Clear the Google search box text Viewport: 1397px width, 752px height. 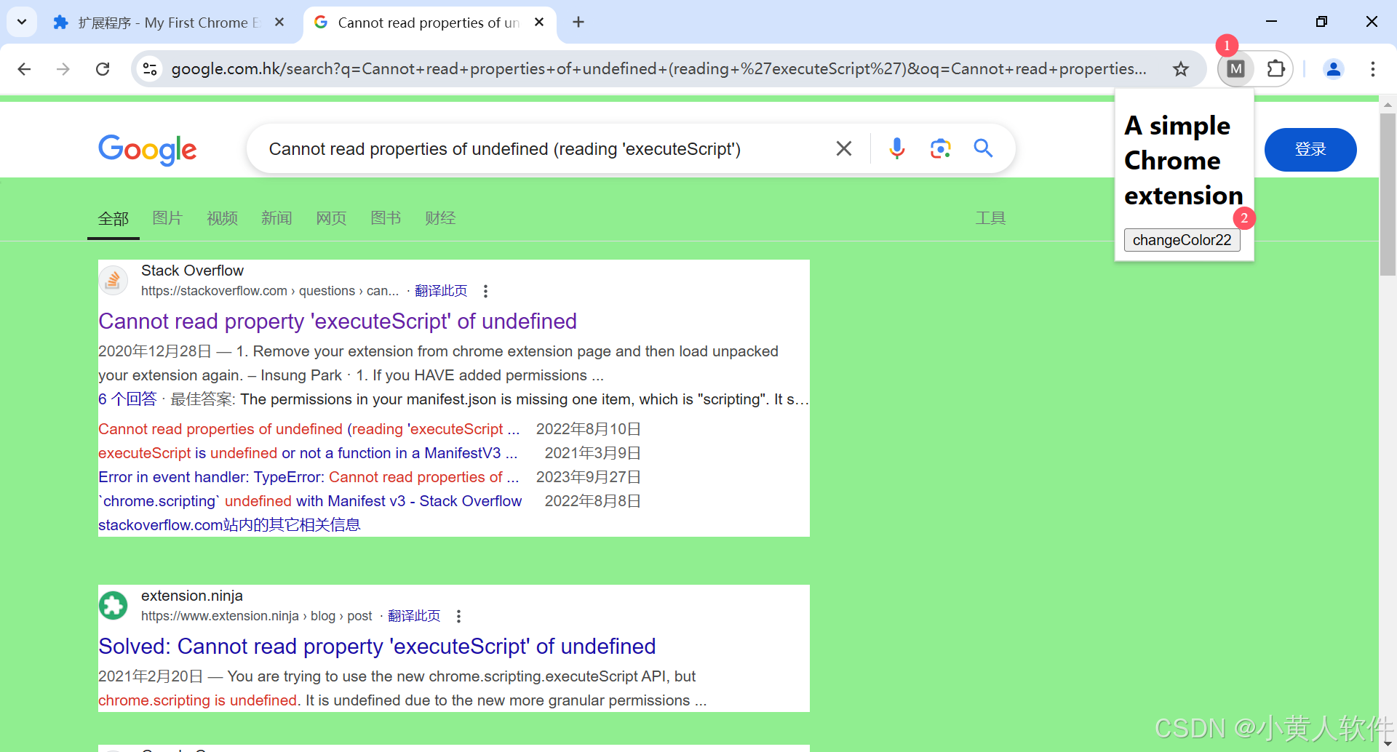tap(844, 149)
